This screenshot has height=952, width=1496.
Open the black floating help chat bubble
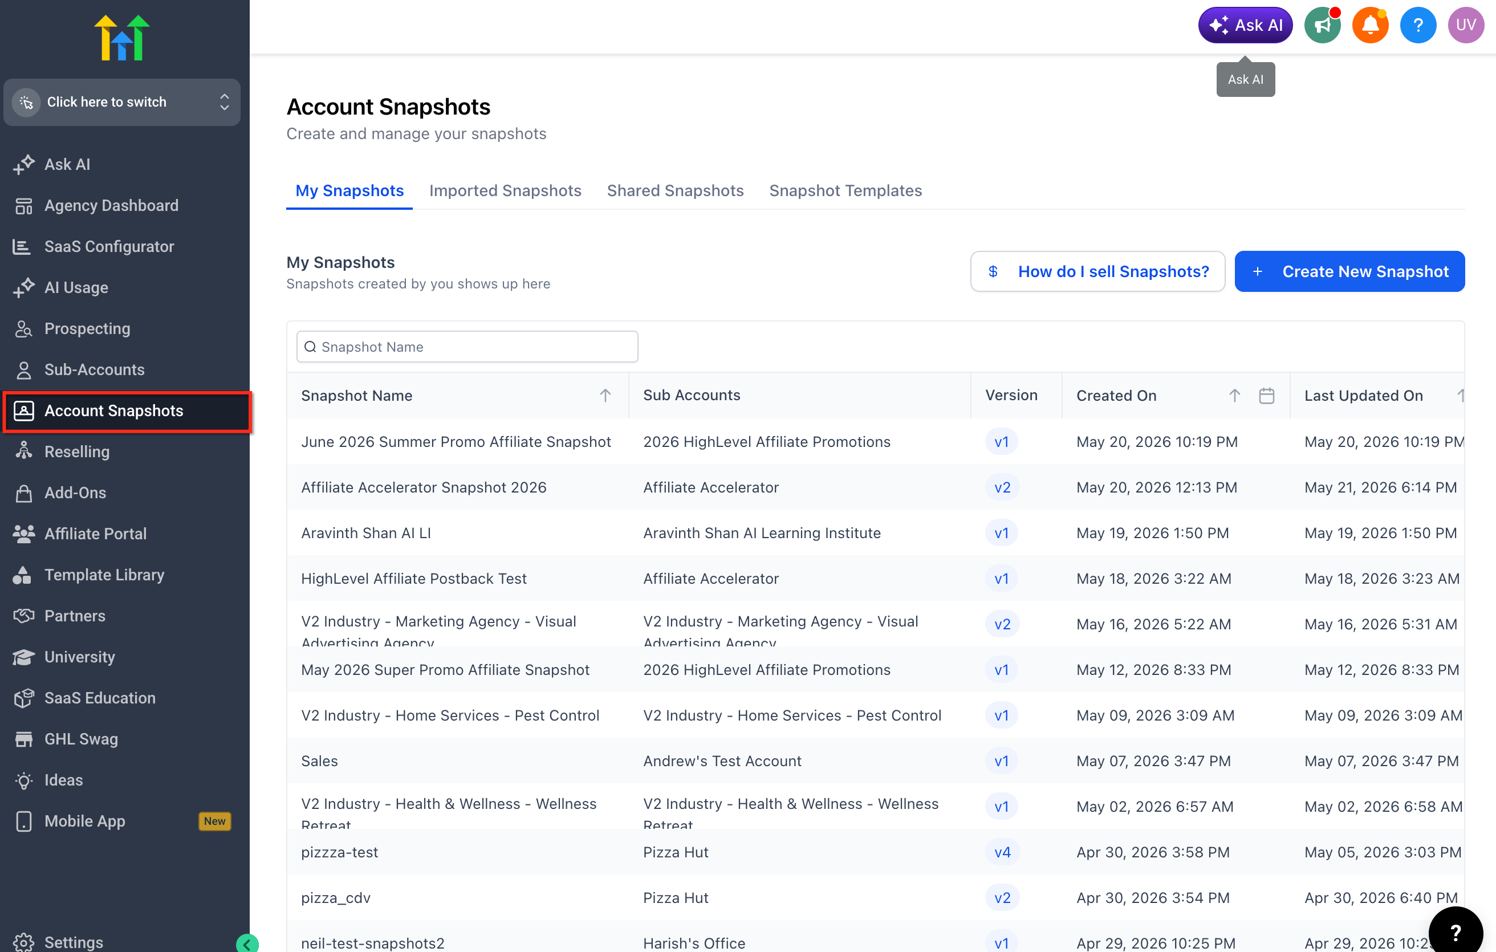[1455, 931]
